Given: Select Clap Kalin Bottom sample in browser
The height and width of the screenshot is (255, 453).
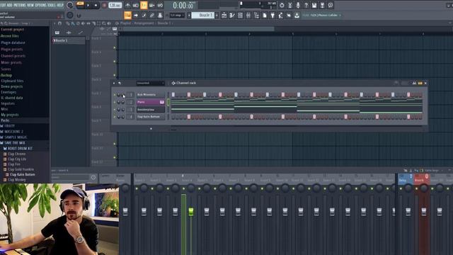Looking at the screenshot, I should (22, 175).
